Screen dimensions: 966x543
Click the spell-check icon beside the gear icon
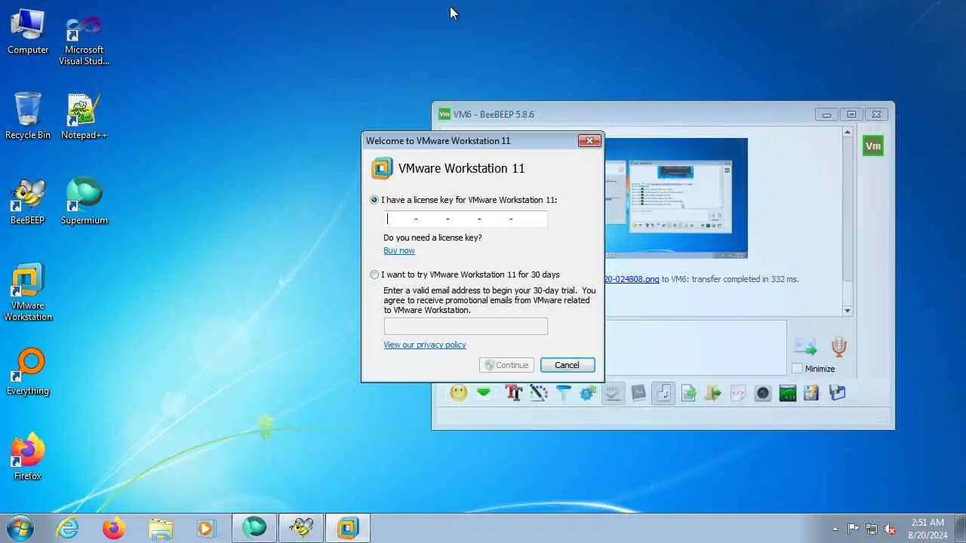(x=613, y=393)
